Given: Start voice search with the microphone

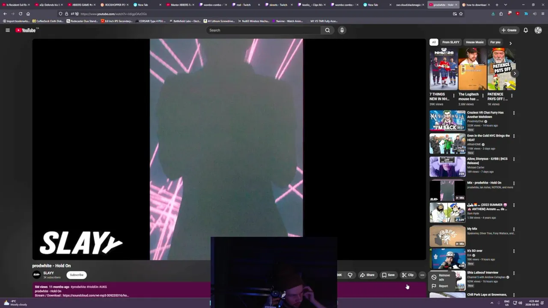Looking at the screenshot, I should tap(342, 30).
